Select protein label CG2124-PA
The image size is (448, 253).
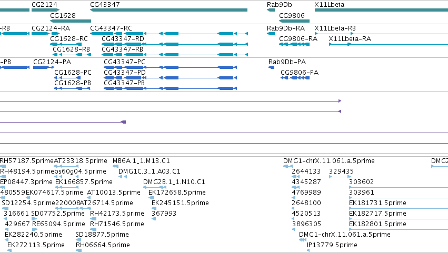click(52, 62)
